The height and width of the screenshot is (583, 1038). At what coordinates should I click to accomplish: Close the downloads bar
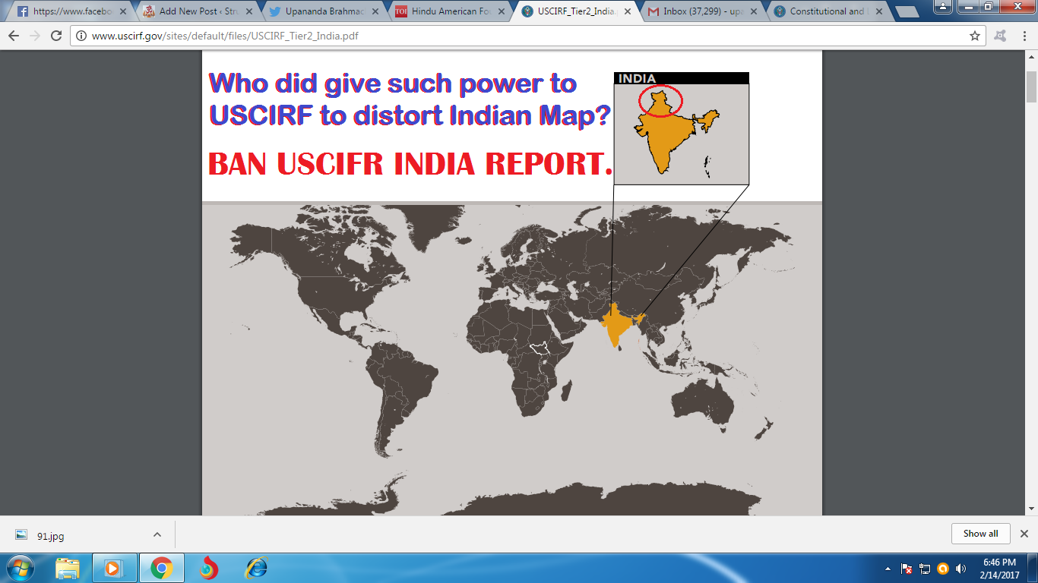click(x=1024, y=534)
